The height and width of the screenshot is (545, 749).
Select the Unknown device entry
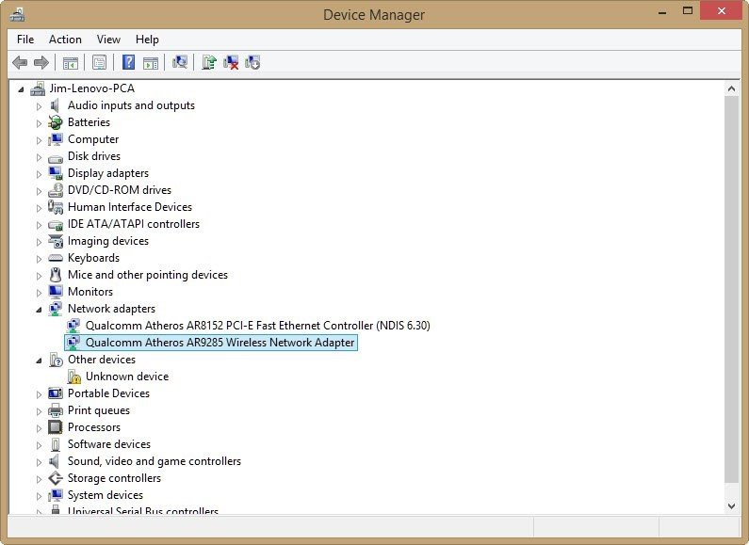[127, 377]
